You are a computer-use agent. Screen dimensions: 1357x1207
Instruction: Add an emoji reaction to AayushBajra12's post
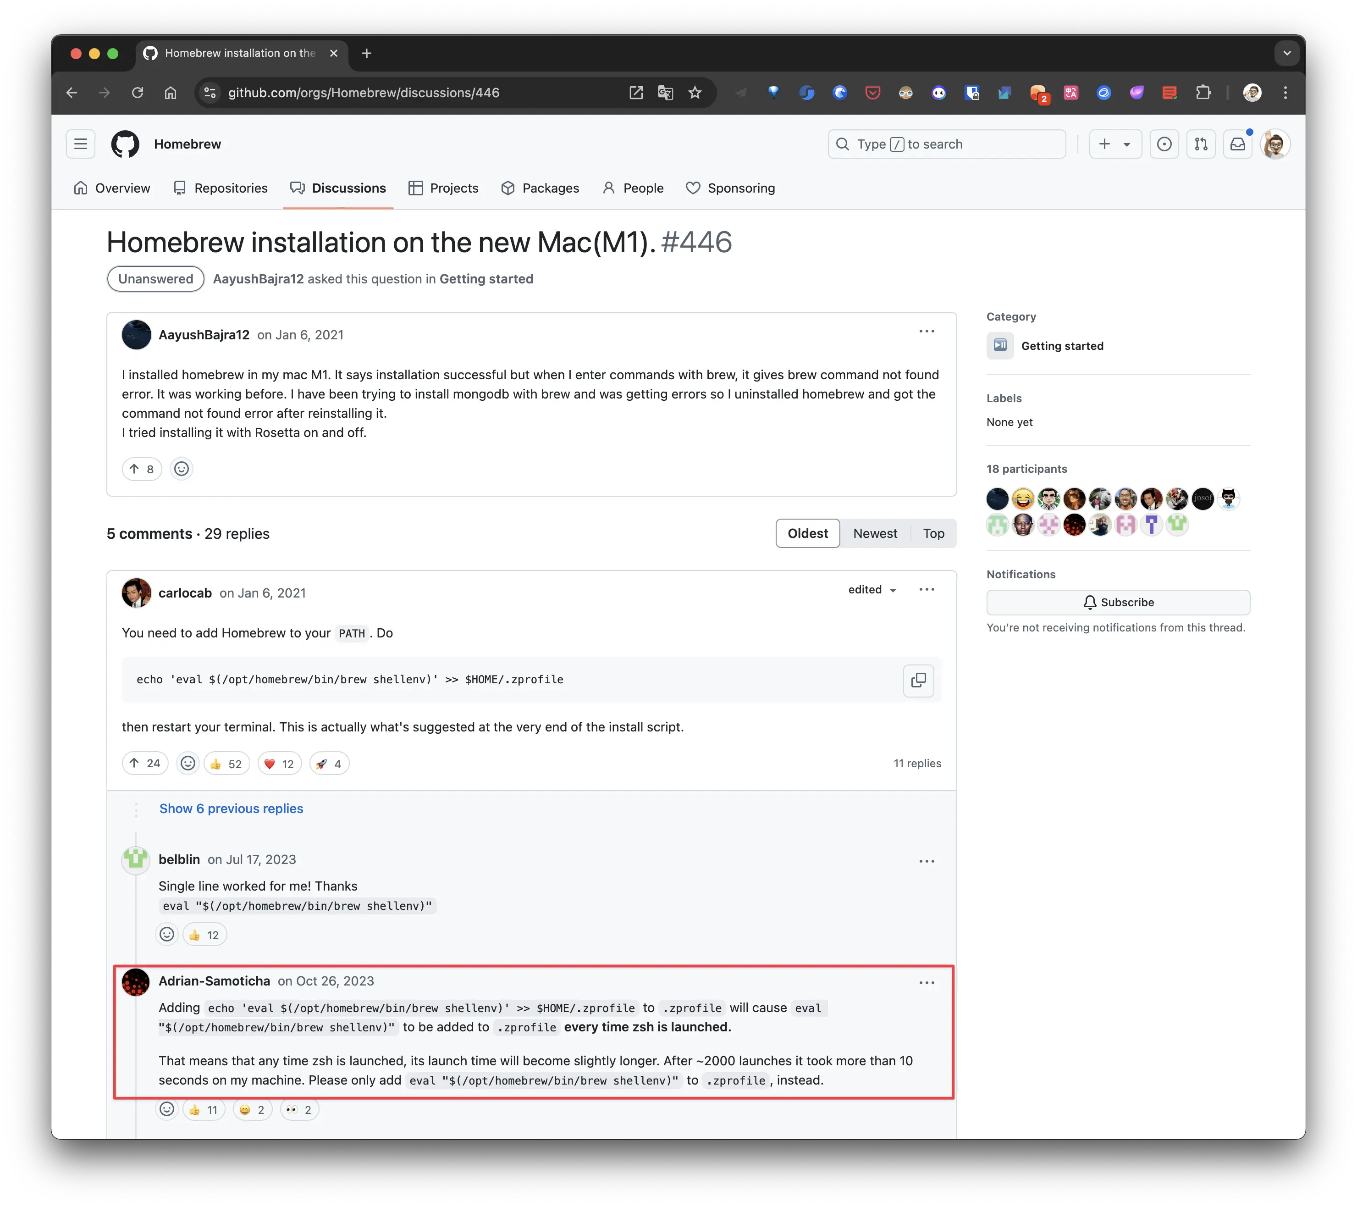(x=181, y=469)
